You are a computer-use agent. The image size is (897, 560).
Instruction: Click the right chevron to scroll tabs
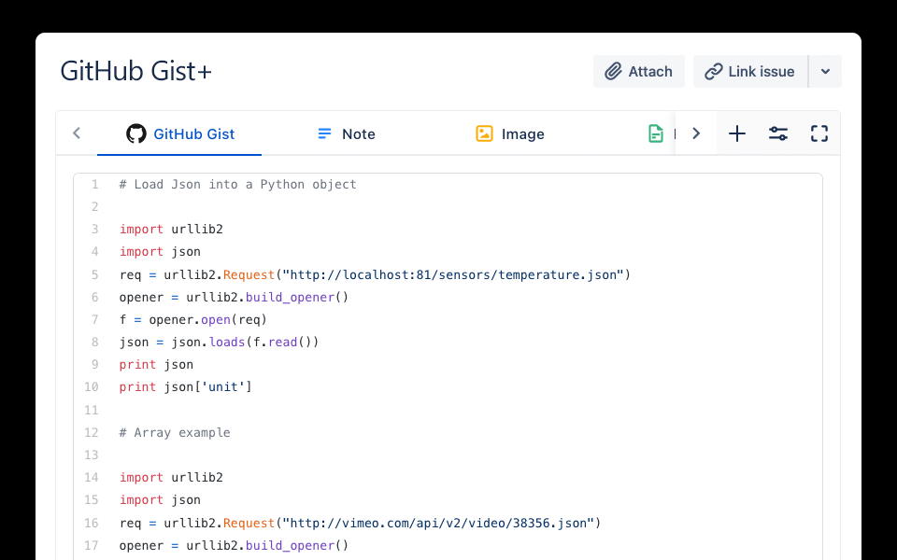(695, 133)
